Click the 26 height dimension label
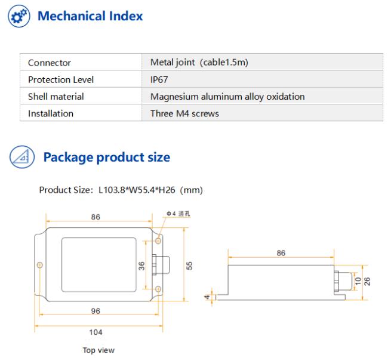The image size is (388, 361). pyautogui.click(x=367, y=281)
